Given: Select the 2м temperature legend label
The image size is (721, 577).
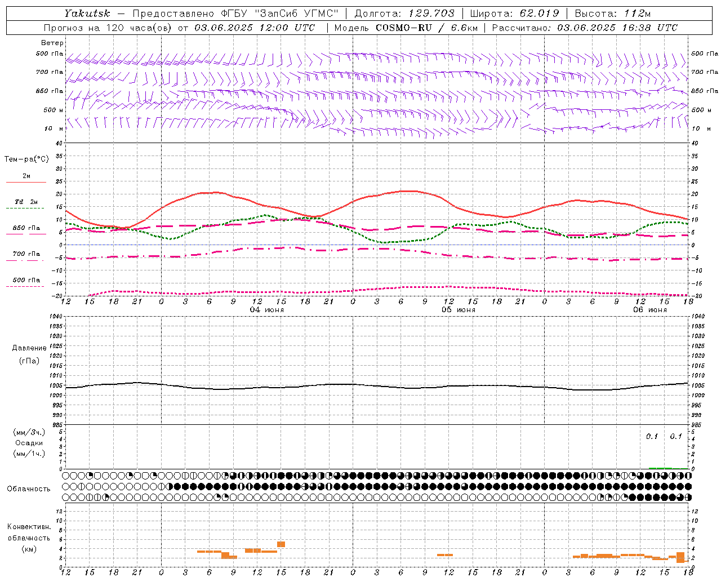Looking at the screenshot, I should tap(26, 176).
